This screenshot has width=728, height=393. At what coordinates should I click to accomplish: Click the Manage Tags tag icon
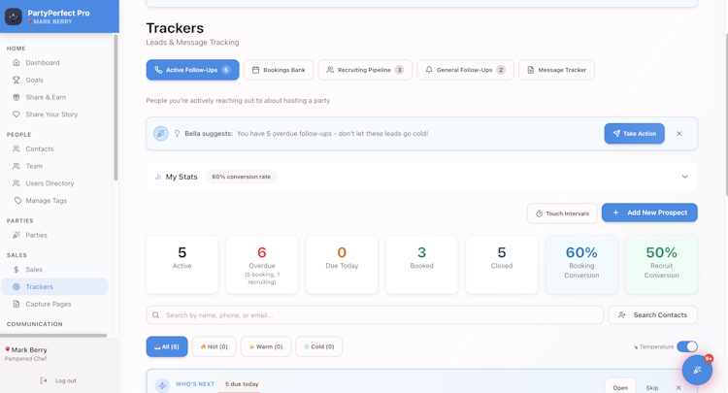(17, 201)
